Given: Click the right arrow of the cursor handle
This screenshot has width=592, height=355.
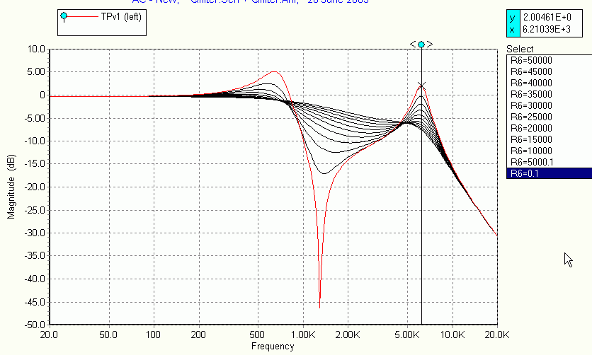Looking at the screenshot, I should (430, 45).
